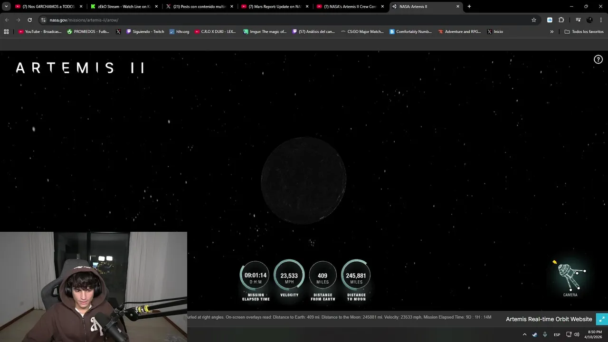The height and width of the screenshot is (342, 608).
Task: Open the site information icon in address bar
Action: coord(43,20)
